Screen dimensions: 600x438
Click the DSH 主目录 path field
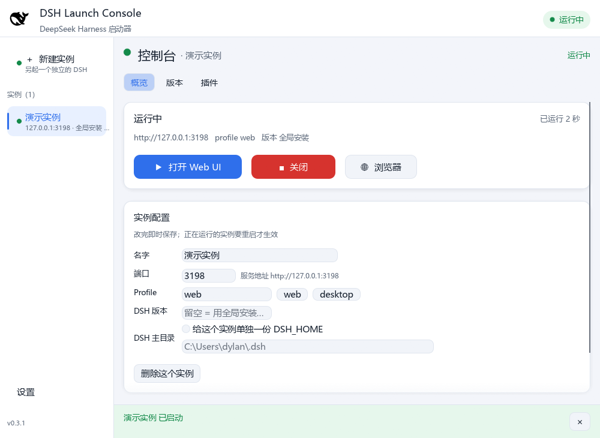point(308,347)
